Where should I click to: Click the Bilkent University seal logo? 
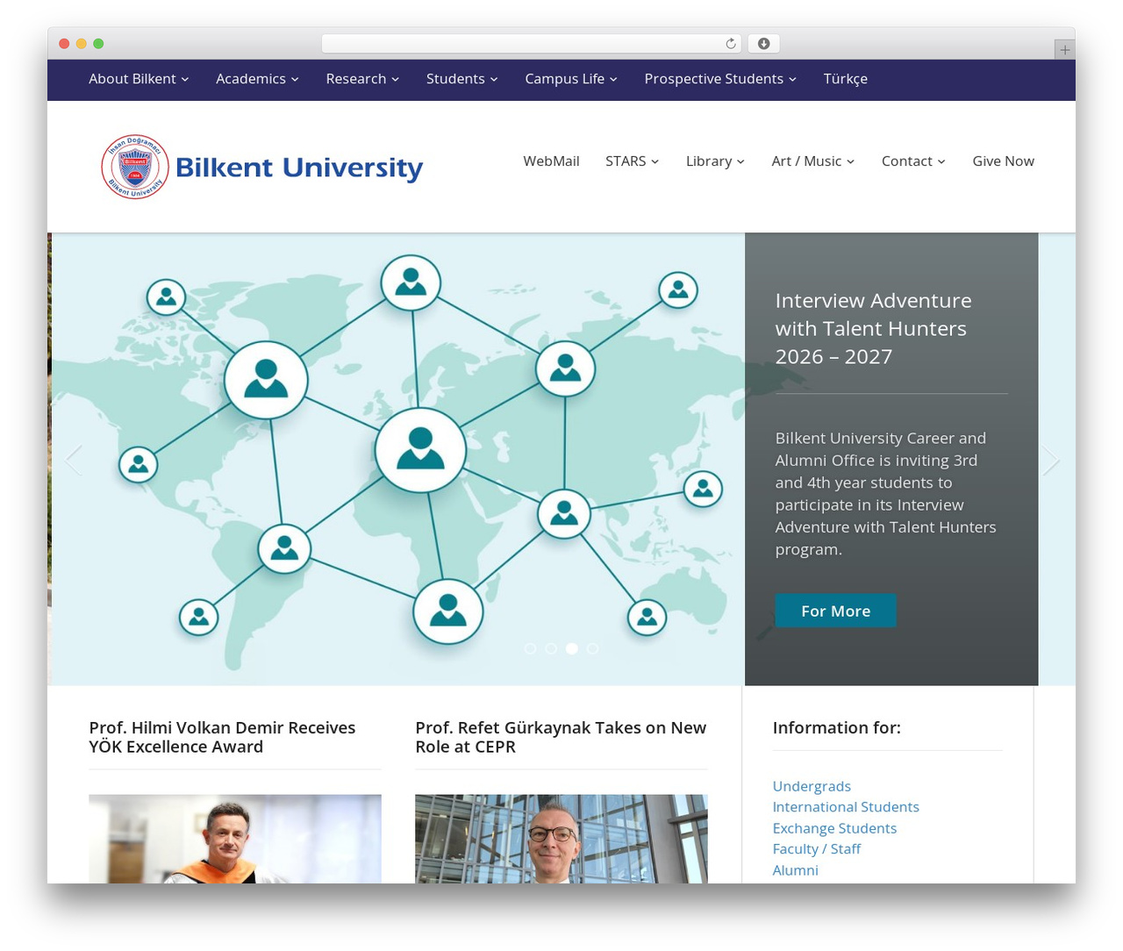[135, 167]
